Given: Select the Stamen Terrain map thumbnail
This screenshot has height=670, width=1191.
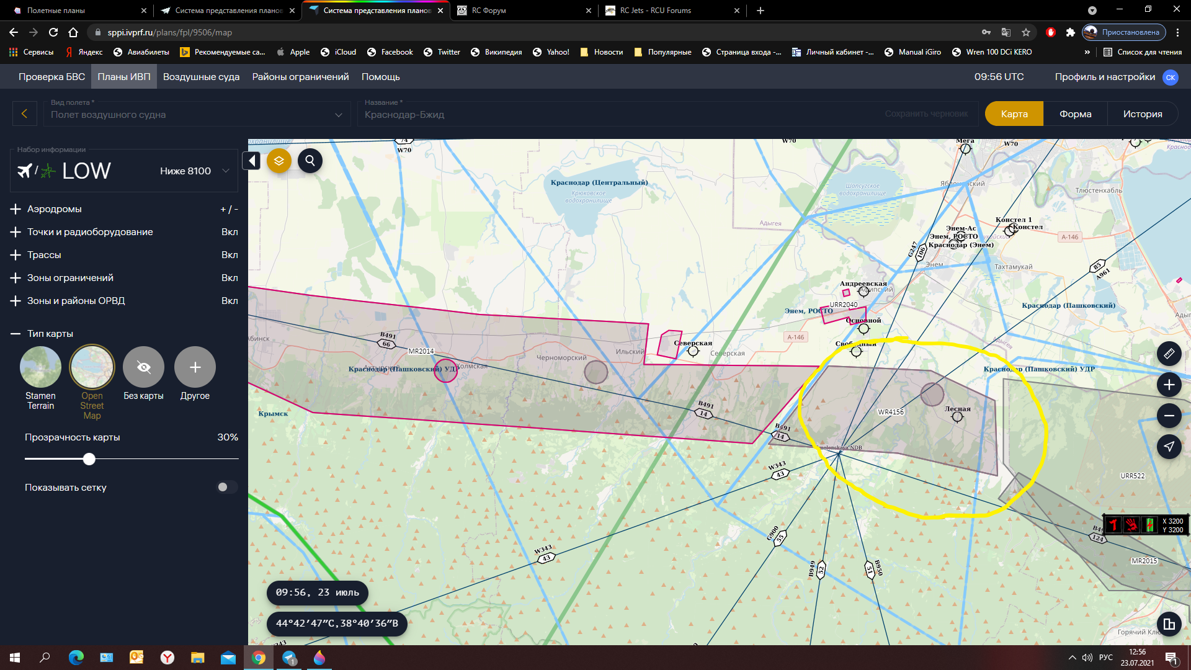Looking at the screenshot, I should coord(40,367).
